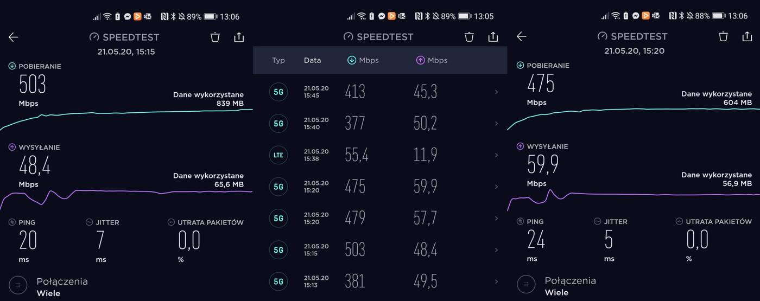Sort results by Typ column header
Image resolution: width=760 pixels, height=301 pixels.
(x=278, y=60)
